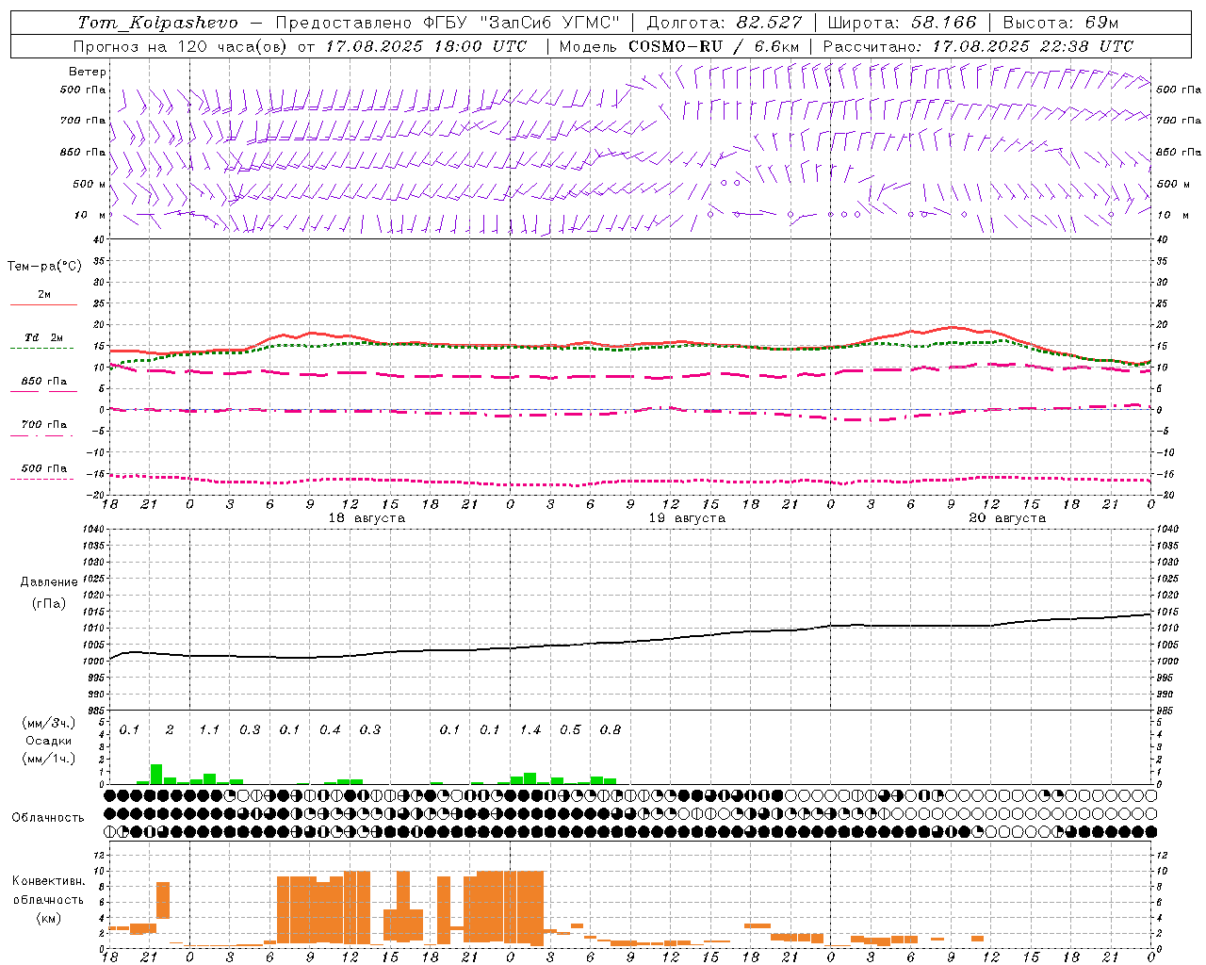This screenshot has height=965, width=1206.
Task: Click the '18 августа' date label
Action: coord(366,518)
